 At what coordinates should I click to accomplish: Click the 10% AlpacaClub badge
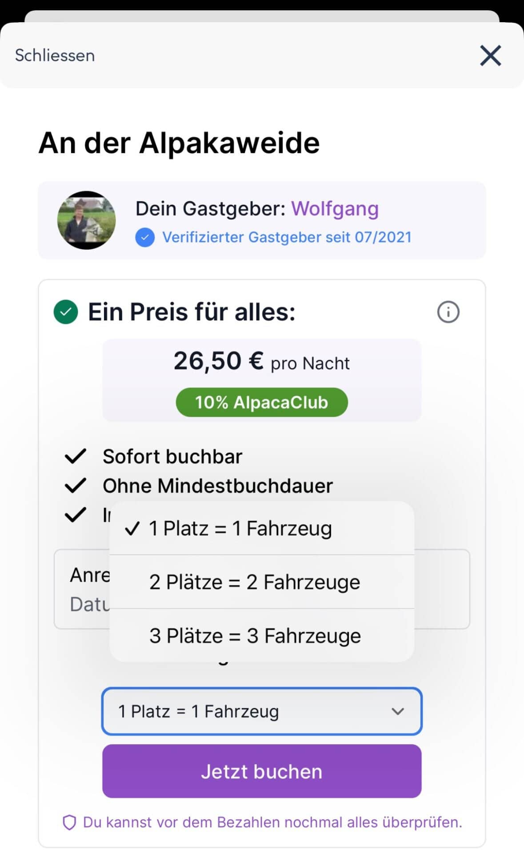point(262,403)
